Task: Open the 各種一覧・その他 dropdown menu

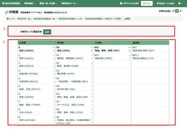Action: point(48,3)
